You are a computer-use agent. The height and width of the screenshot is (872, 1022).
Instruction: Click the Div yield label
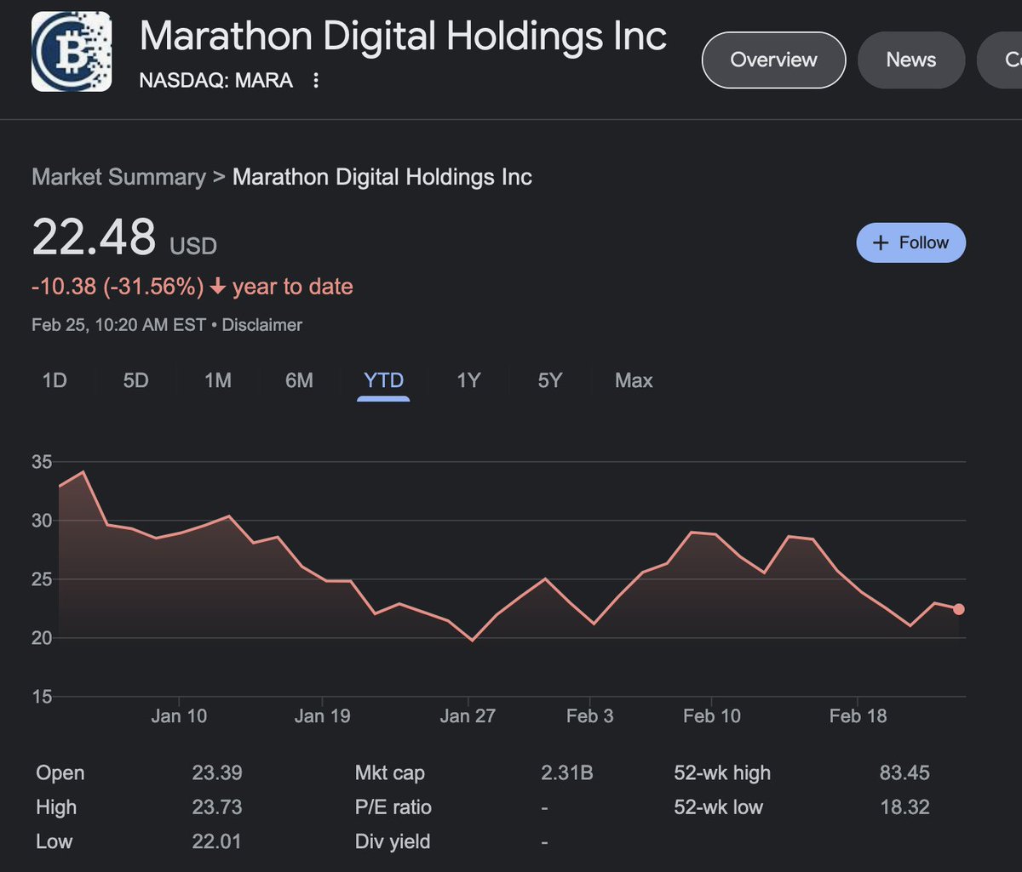(393, 841)
